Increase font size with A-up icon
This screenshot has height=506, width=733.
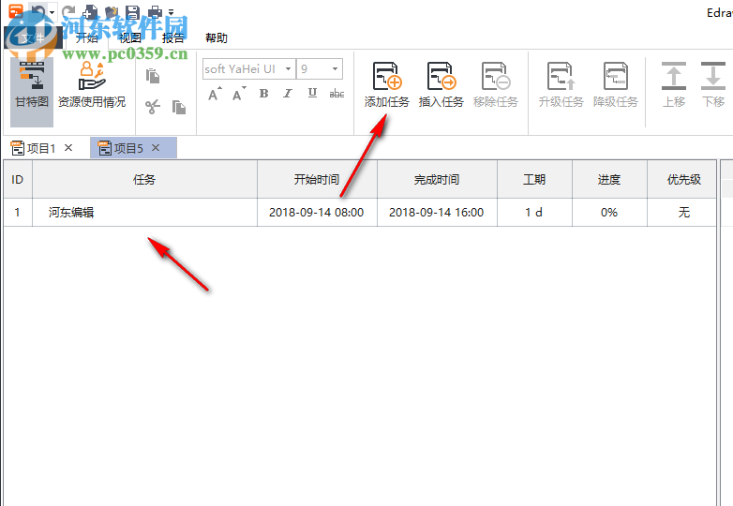(x=214, y=94)
